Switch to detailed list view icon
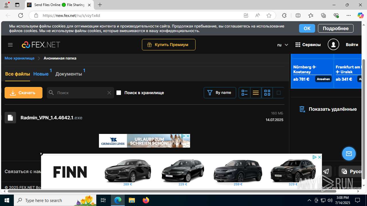Screen dimensions: 367x206 pos(245,93)
